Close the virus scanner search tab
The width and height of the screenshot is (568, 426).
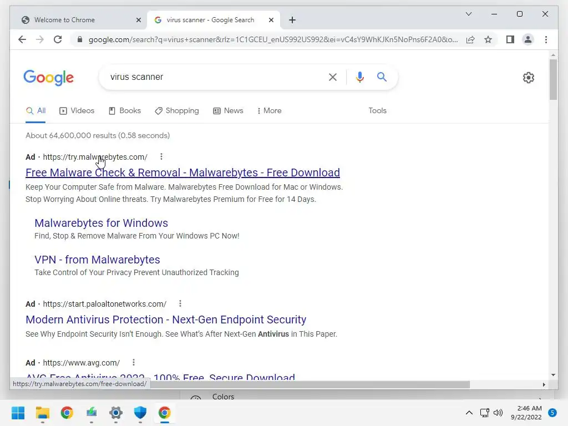click(271, 20)
